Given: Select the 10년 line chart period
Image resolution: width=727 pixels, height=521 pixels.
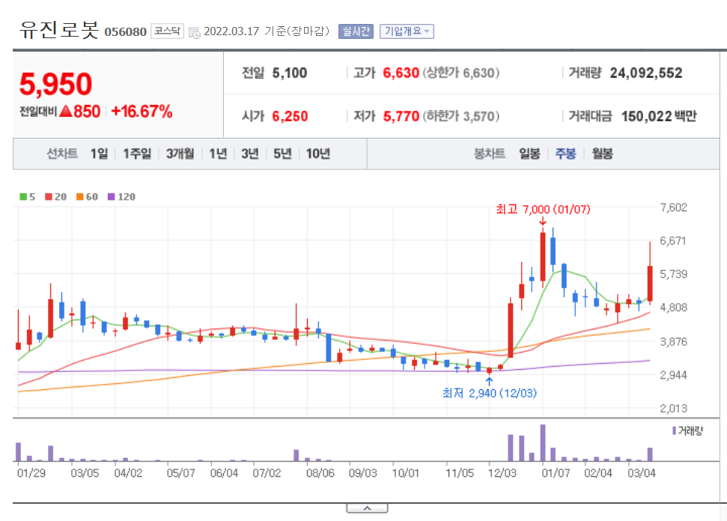Looking at the screenshot, I should (317, 153).
